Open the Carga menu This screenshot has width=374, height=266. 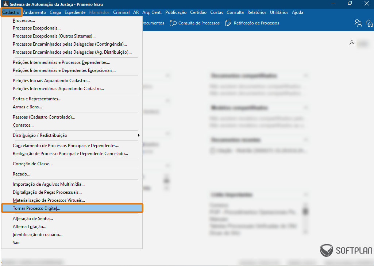point(55,12)
